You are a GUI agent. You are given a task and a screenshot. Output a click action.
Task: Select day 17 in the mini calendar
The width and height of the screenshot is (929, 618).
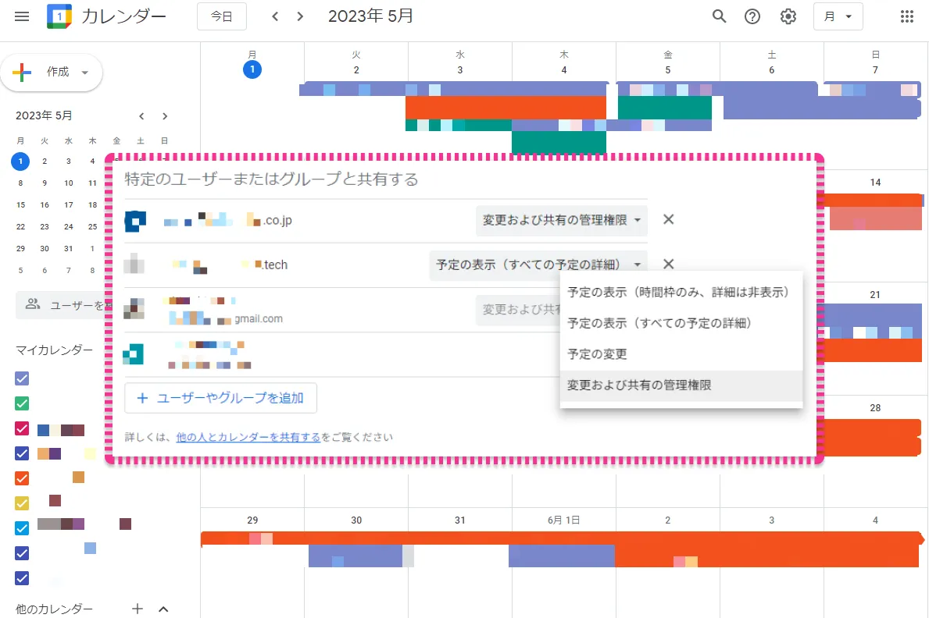tap(69, 204)
